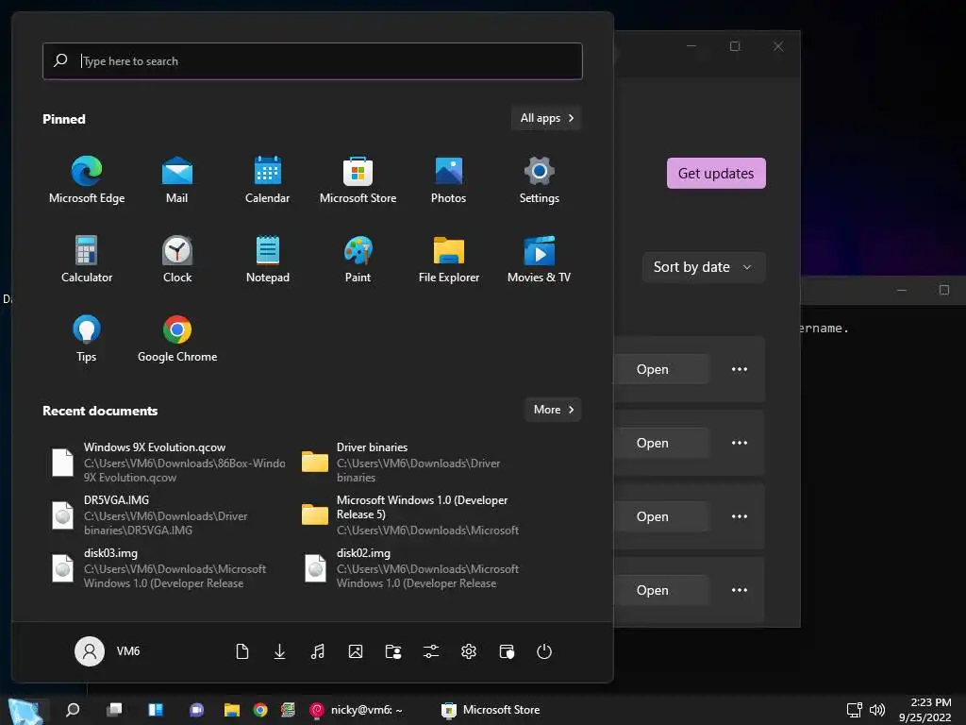The width and height of the screenshot is (966, 725).
Task: Open more options for second Store app
Action: pyautogui.click(x=740, y=444)
